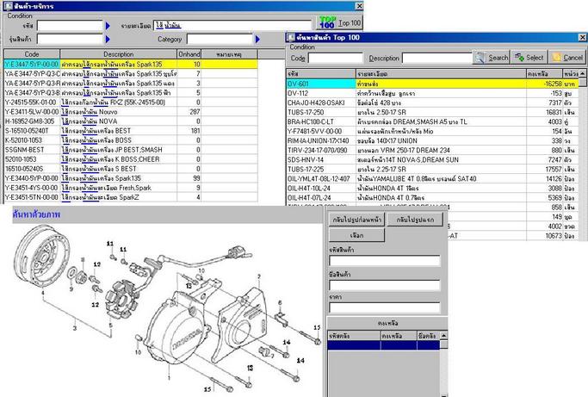Click the Code column header in the product grid

coord(31,53)
